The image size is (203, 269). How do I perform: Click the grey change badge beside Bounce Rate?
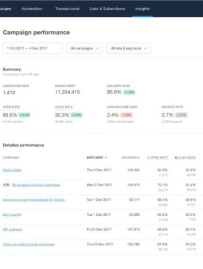181,115
